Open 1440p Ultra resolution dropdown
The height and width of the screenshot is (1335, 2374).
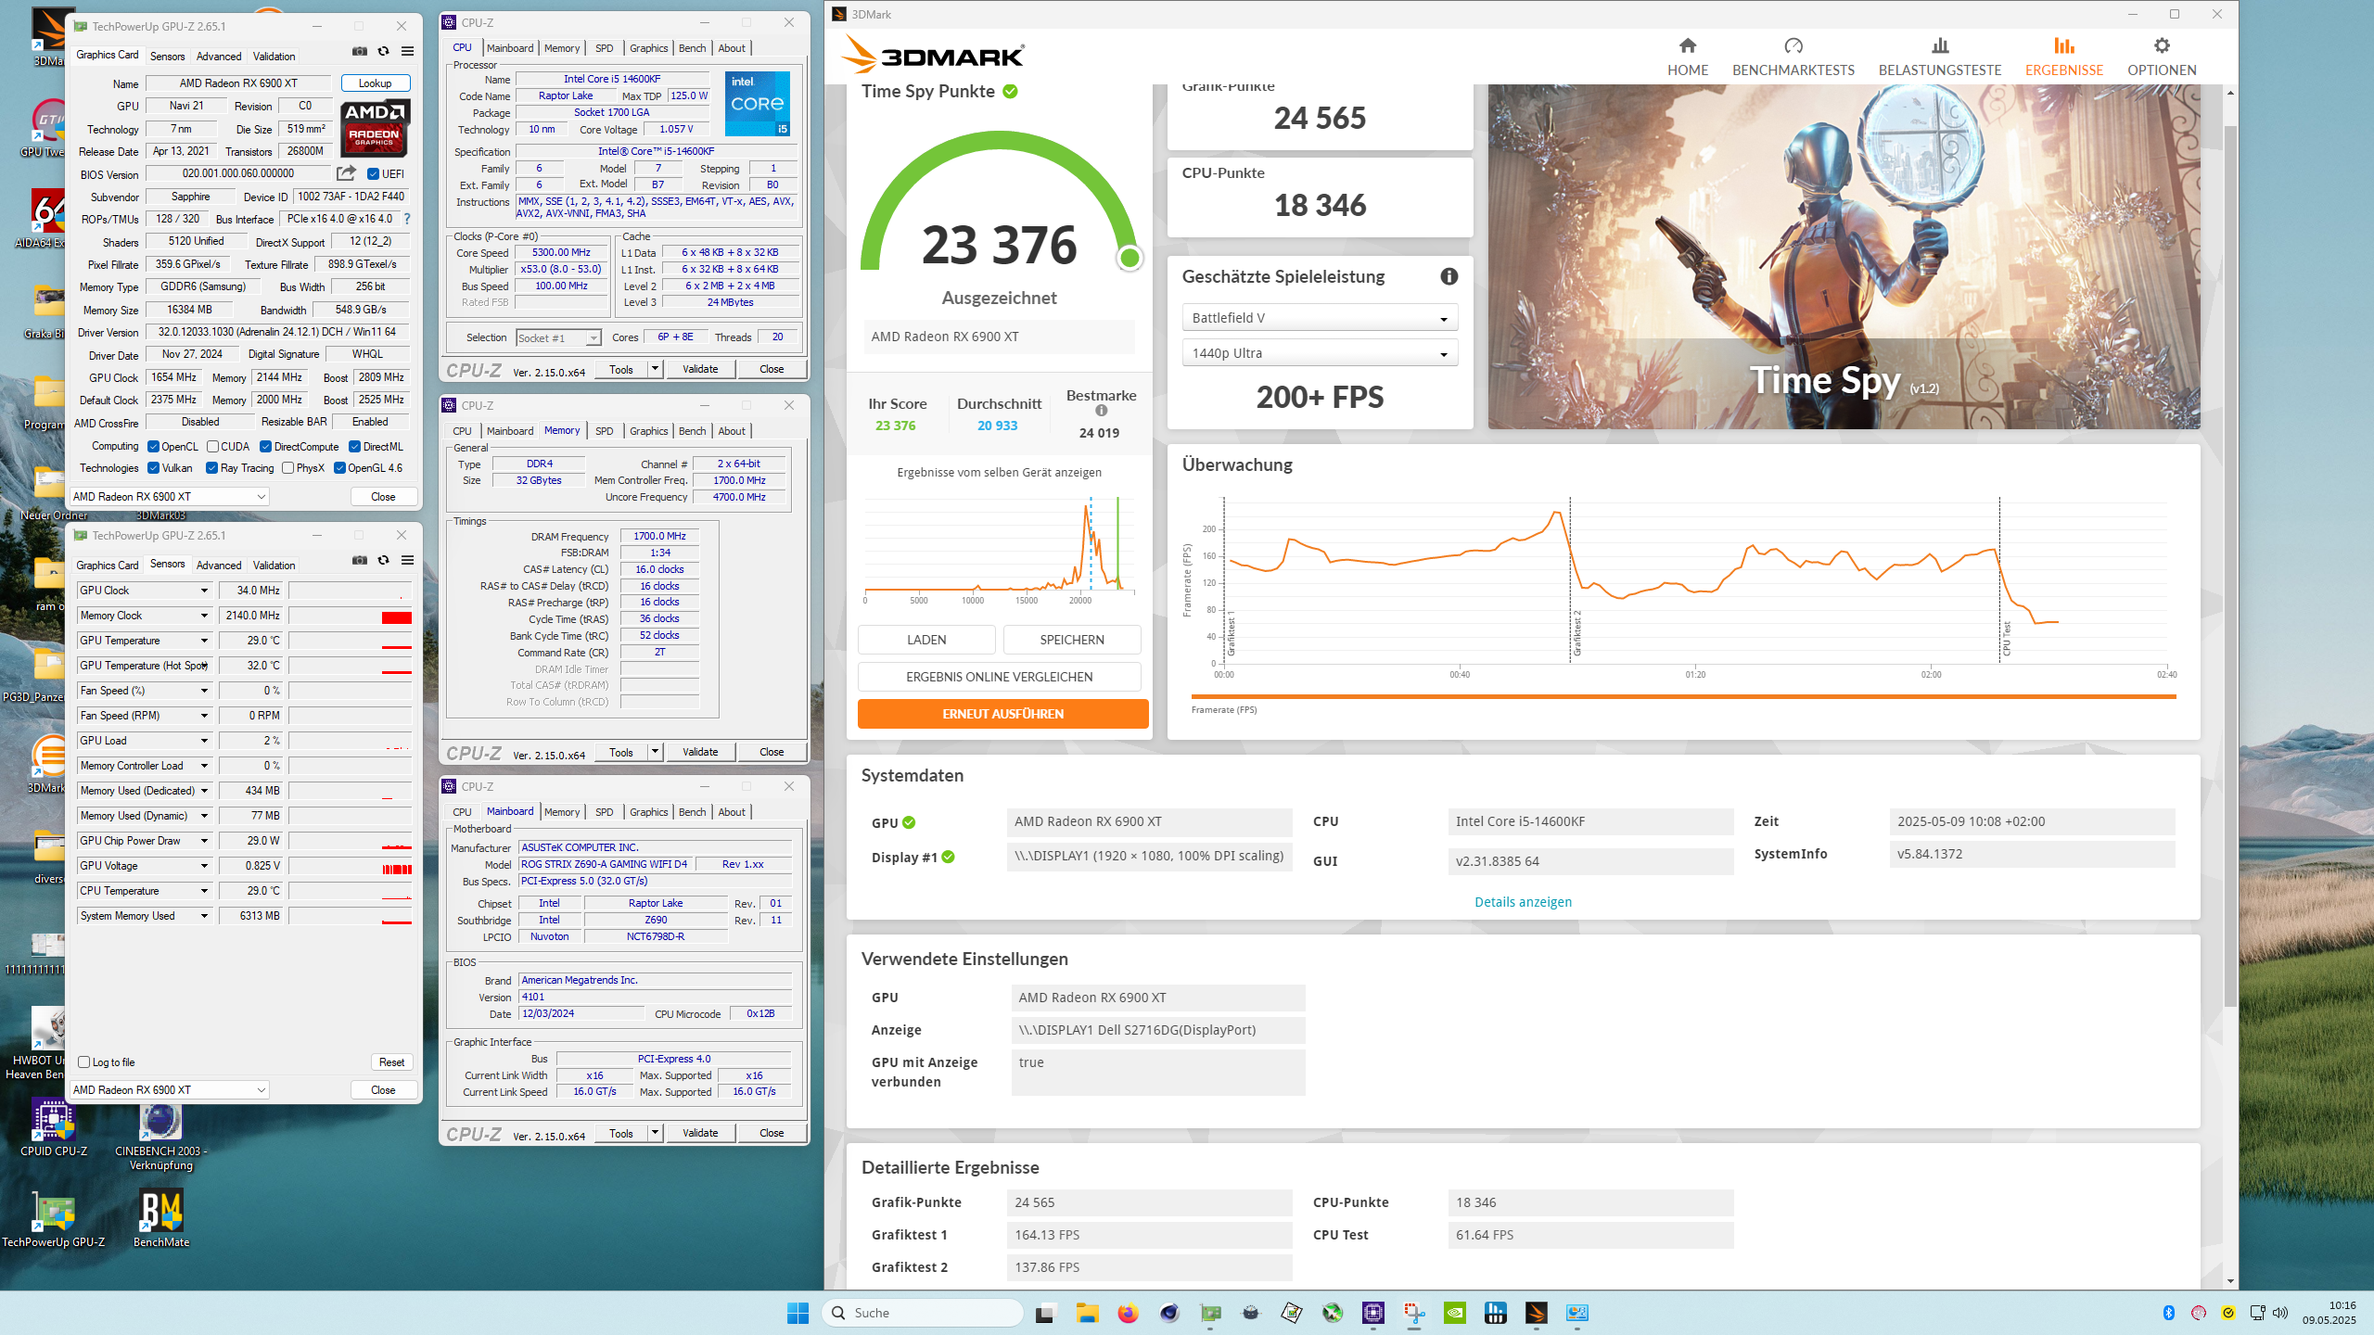click(1320, 353)
